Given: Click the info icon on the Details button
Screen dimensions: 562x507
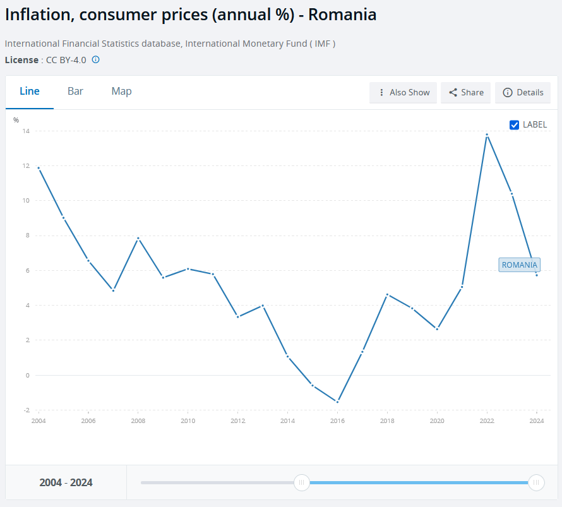Looking at the screenshot, I should click(507, 92).
